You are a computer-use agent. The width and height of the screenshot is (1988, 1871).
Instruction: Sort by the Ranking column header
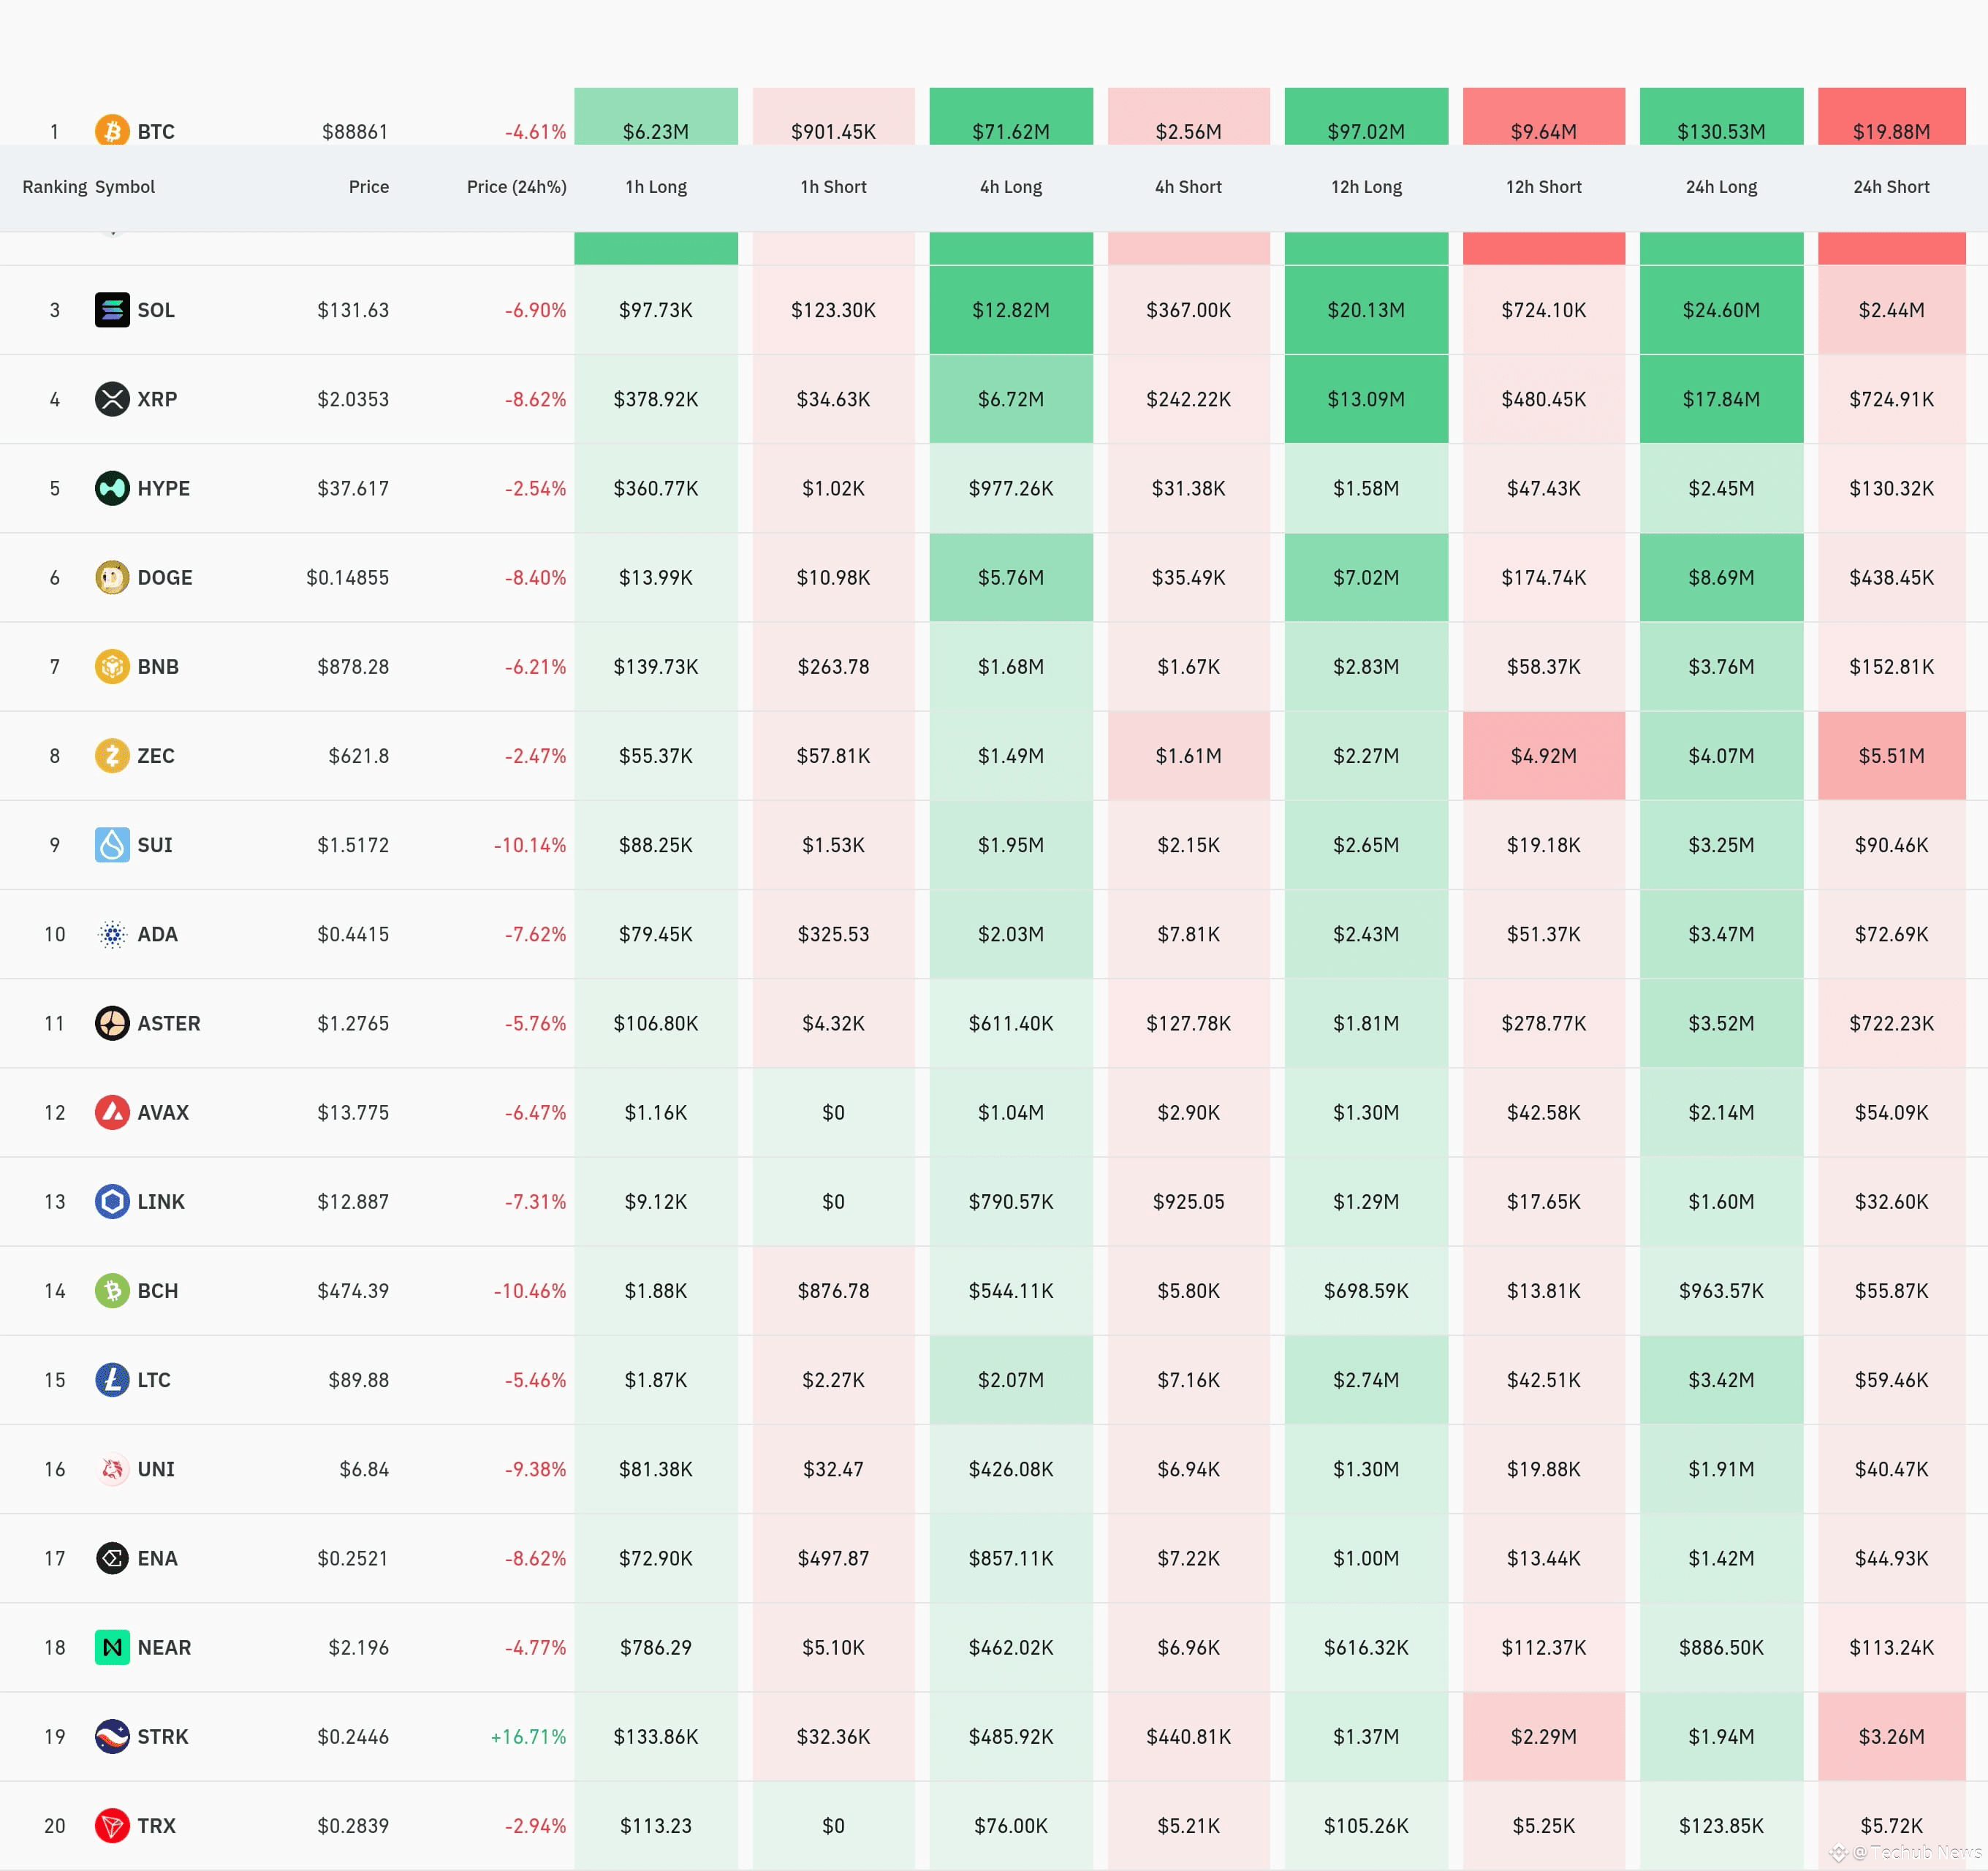coord(54,187)
